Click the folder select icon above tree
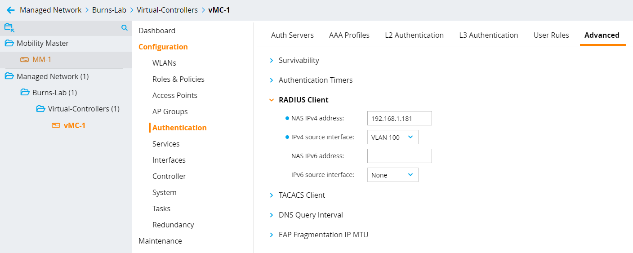The height and width of the screenshot is (253, 633). click(9, 28)
